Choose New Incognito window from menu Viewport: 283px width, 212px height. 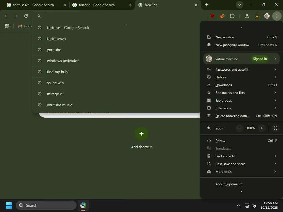pos(242,45)
